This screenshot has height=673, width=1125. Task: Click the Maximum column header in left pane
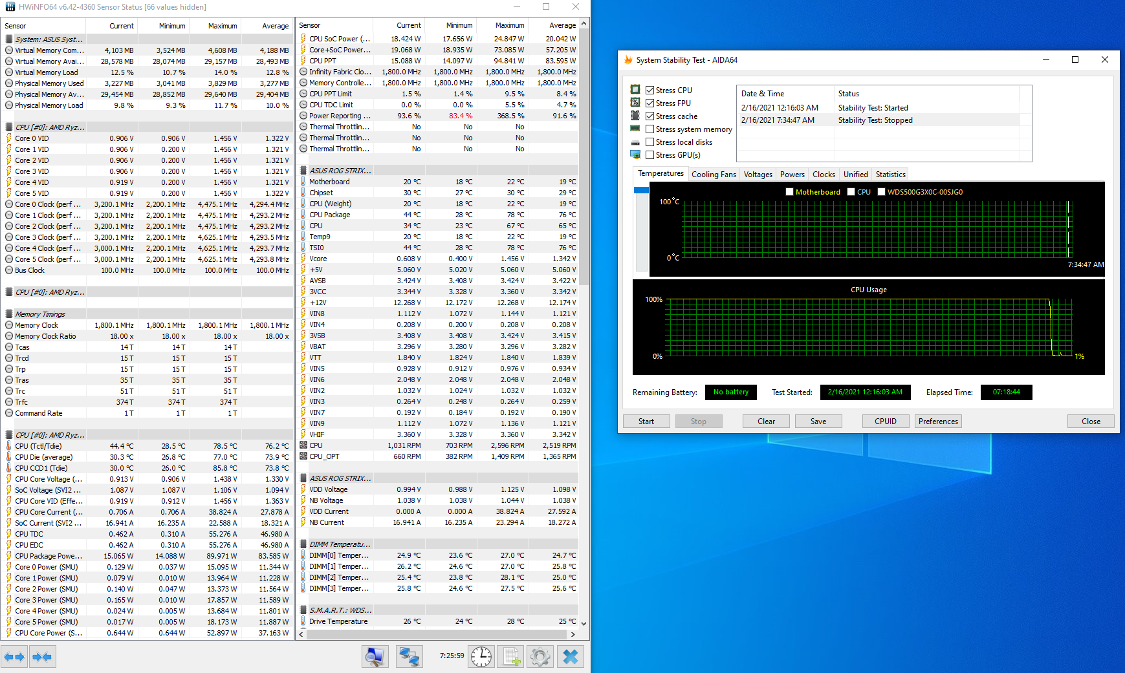click(x=215, y=26)
